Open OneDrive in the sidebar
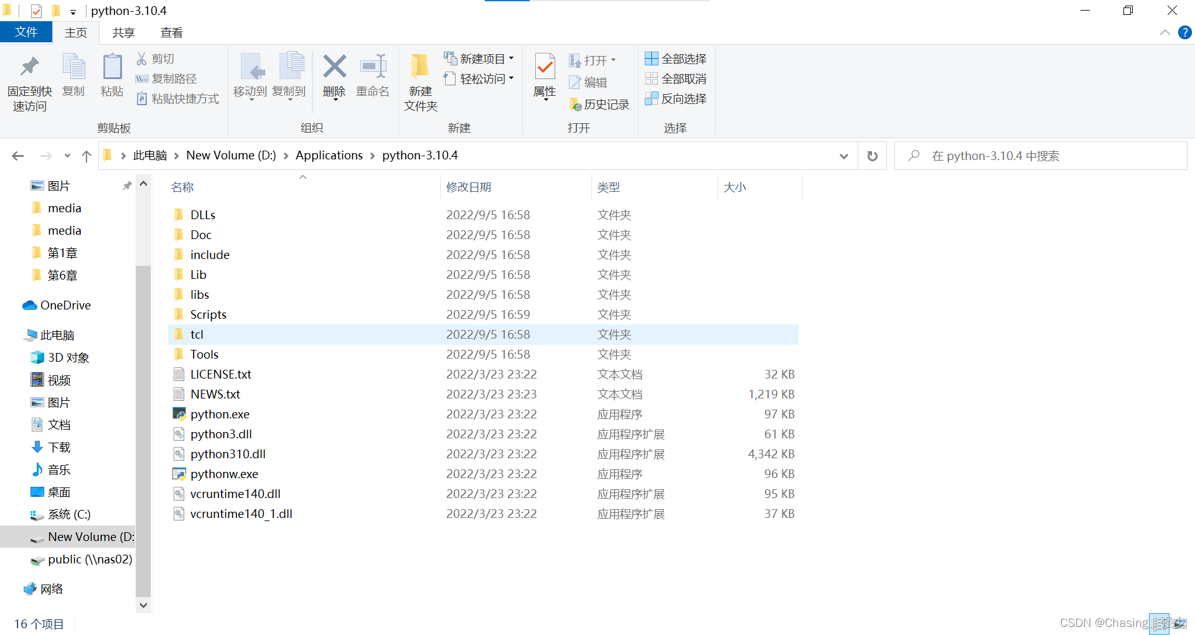The image size is (1195, 635). [57, 305]
